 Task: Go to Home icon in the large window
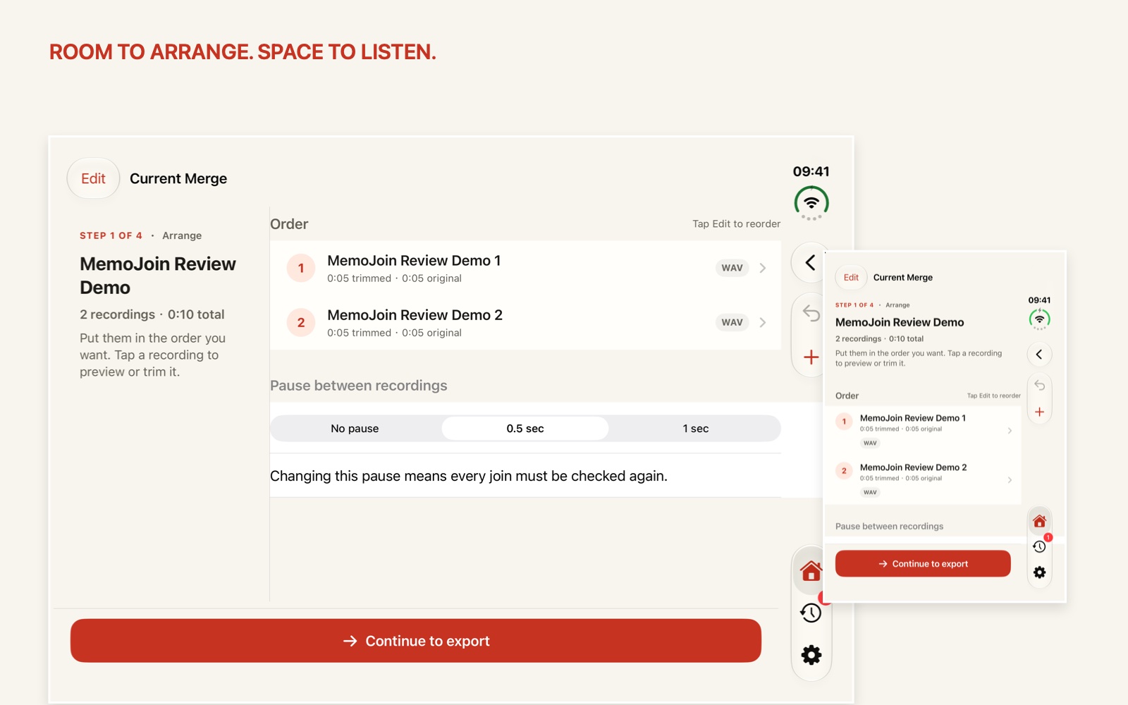tap(811, 570)
